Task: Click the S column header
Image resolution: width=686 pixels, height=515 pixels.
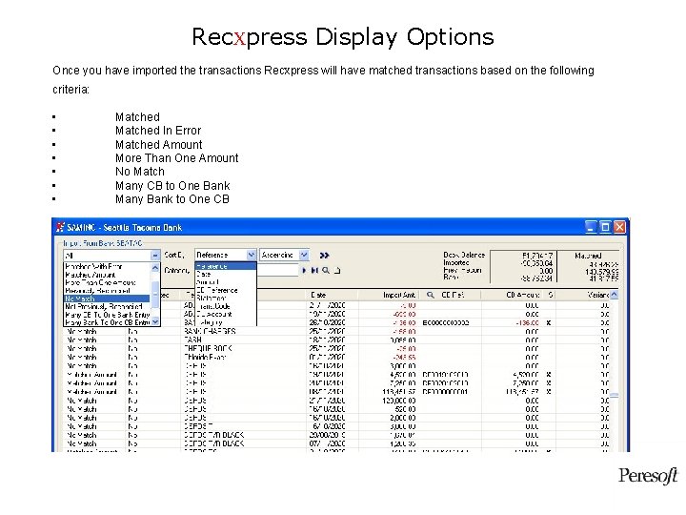Action: tap(550, 295)
